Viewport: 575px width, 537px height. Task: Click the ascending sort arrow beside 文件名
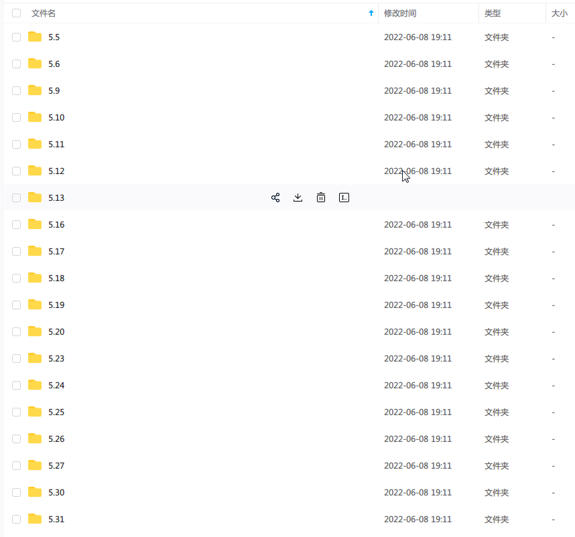tap(371, 13)
